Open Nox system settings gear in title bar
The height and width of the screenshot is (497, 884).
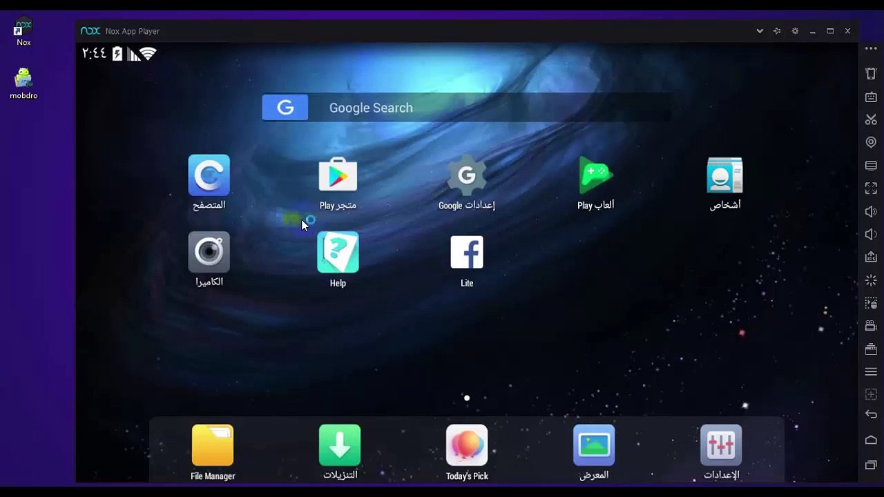point(795,31)
